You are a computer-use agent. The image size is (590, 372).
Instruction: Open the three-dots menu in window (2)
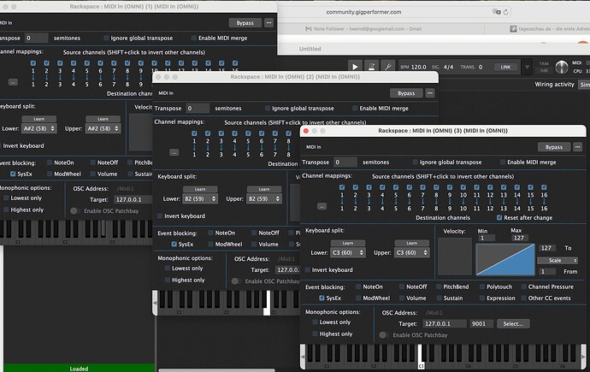pos(430,93)
